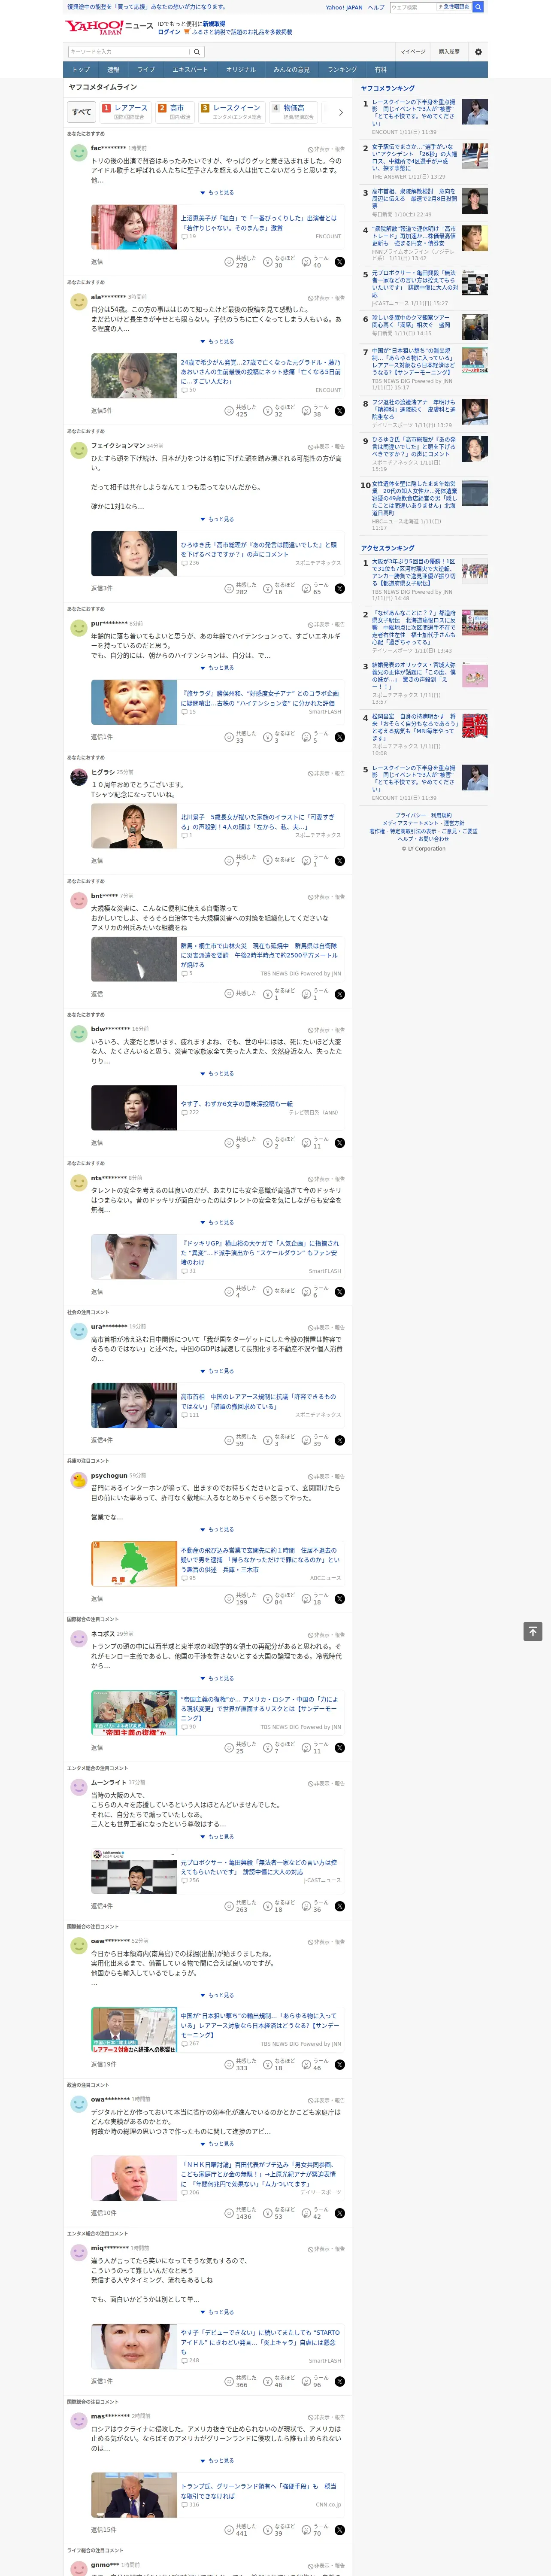The height and width of the screenshot is (2576, 551).
Task: Click ura******** blue avatar icon
Action: (x=78, y=1330)
